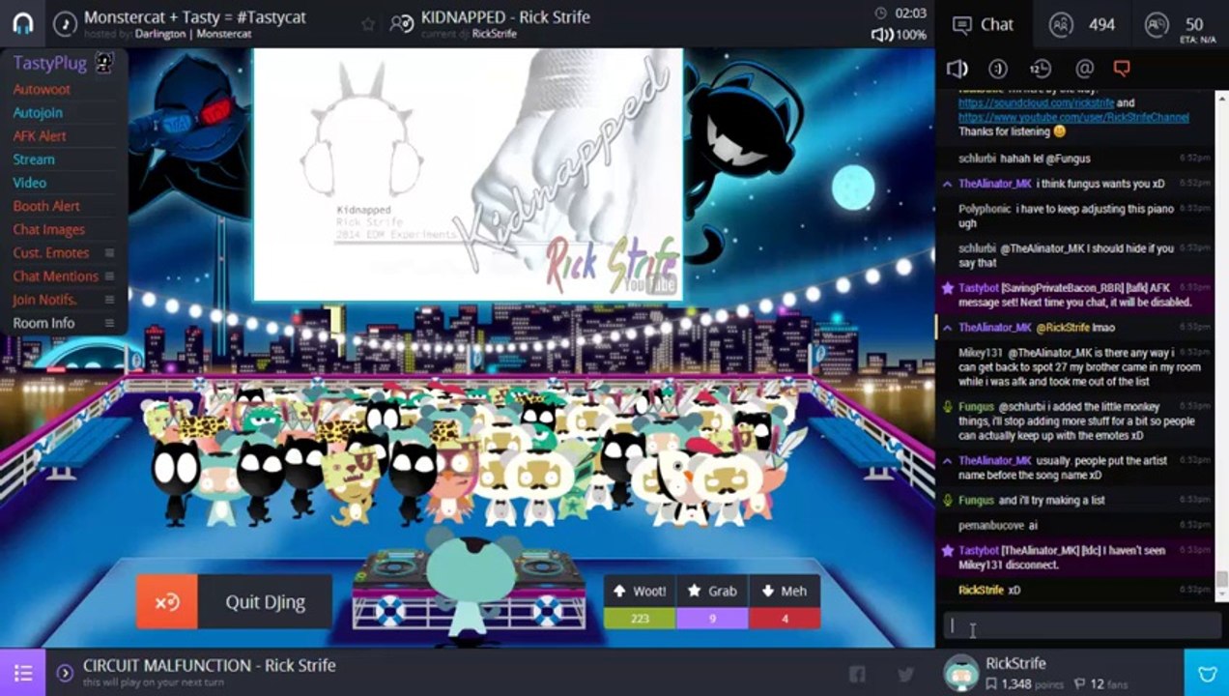
Task: Toggle emoji display in chat
Action: [x=999, y=69]
